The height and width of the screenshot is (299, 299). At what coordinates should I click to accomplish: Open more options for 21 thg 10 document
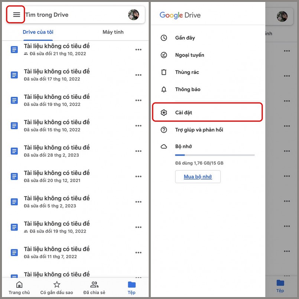pos(139,50)
